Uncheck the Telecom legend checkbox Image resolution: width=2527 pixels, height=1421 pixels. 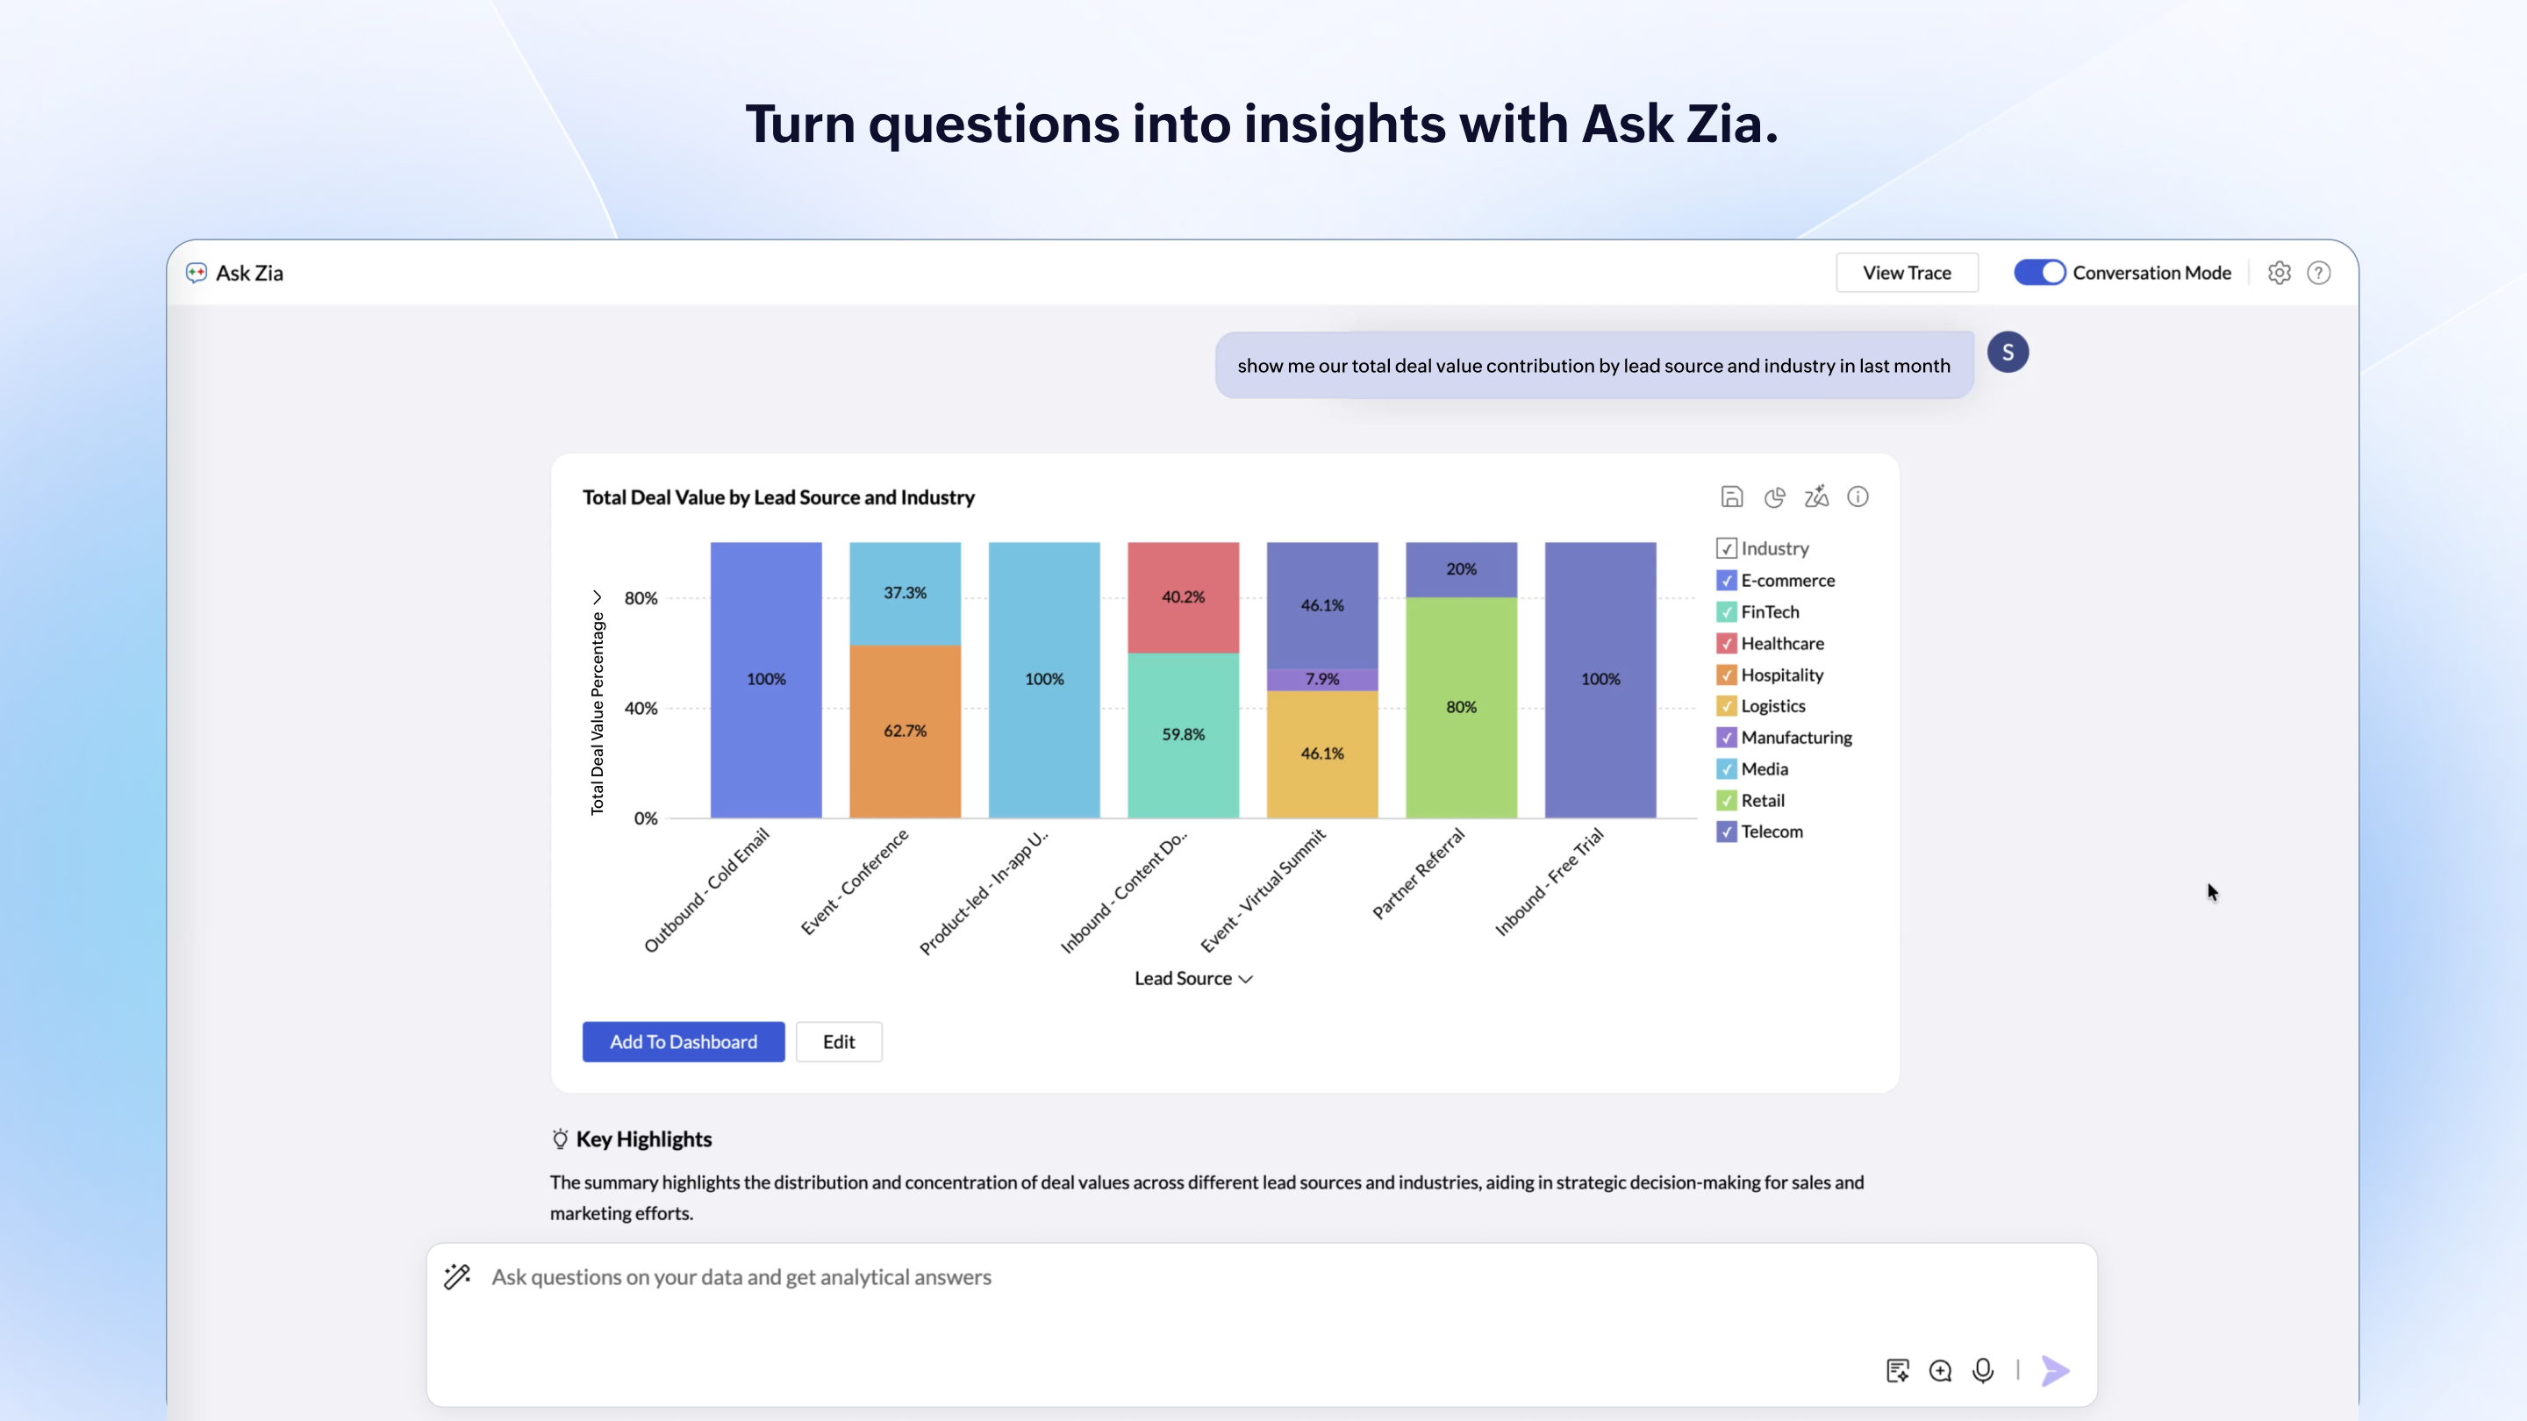coord(1727,832)
